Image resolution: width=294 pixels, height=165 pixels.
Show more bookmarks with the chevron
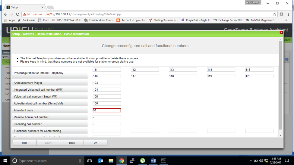[286, 20]
